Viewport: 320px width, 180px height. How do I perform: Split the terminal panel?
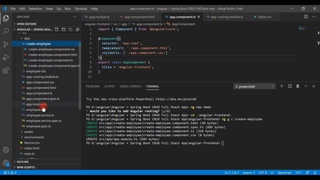290,86
